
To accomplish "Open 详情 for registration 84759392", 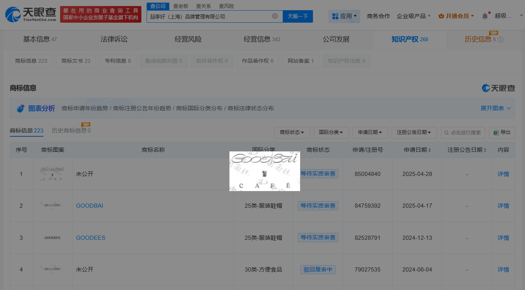I will (x=503, y=206).
